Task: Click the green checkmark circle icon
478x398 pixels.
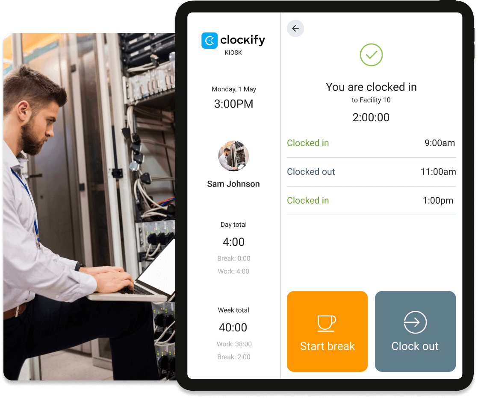Action: [371, 55]
